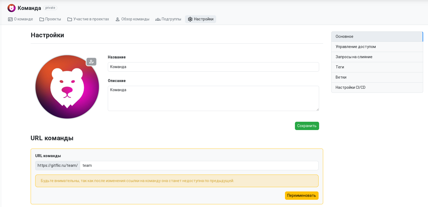Go to the Теги settings section
This screenshot has height=207, width=428.
coord(377,67)
